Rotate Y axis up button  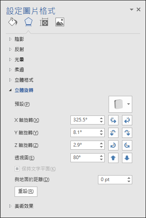point(113,133)
